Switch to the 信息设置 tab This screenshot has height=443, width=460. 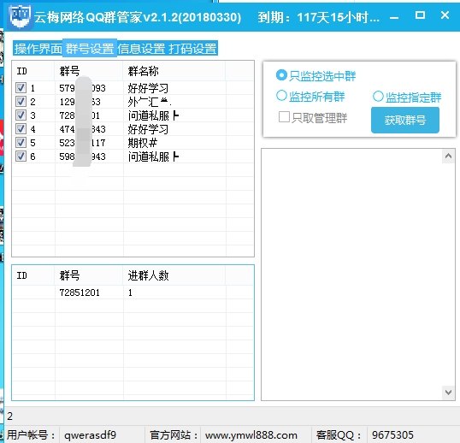[141, 49]
